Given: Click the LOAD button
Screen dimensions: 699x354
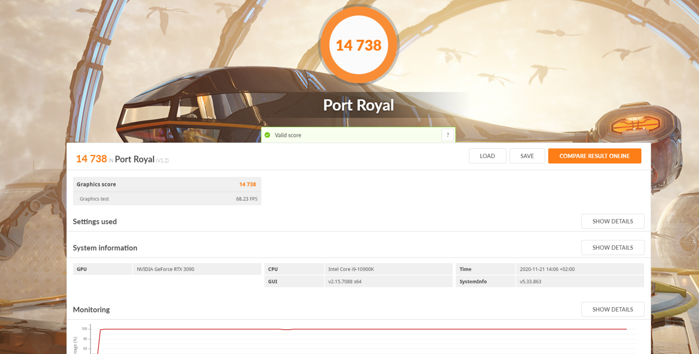Looking at the screenshot, I should coord(488,156).
